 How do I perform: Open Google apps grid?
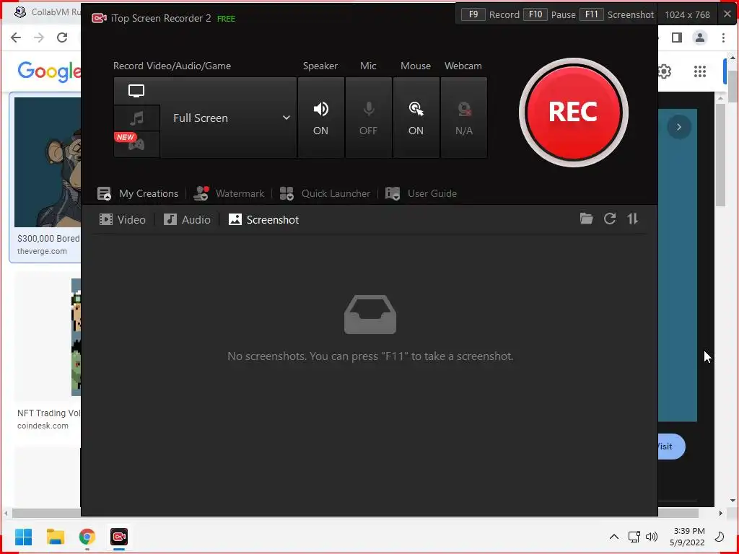click(x=700, y=71)
